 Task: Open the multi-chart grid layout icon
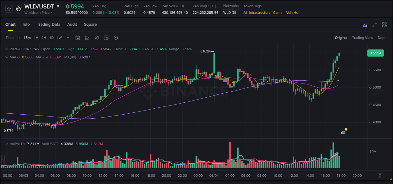pos(385,25)
